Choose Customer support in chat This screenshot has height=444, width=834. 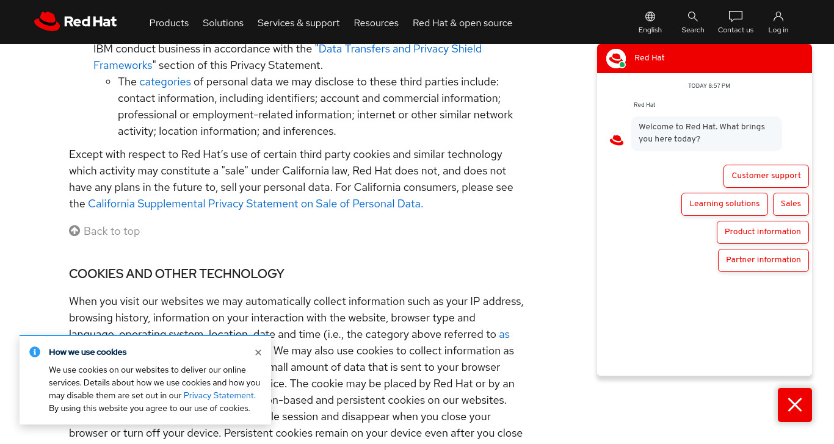click(x=766, y=176)
